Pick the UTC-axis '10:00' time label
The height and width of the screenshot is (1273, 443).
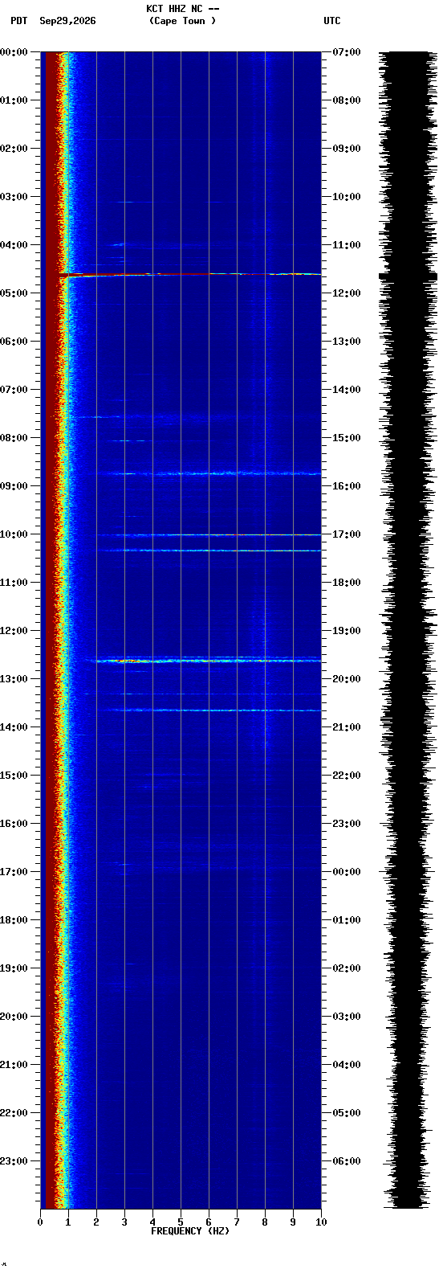(x=347, y=197)
